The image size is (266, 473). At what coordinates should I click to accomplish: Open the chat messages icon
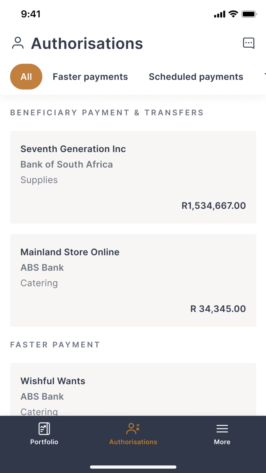[x=248, y=43]
